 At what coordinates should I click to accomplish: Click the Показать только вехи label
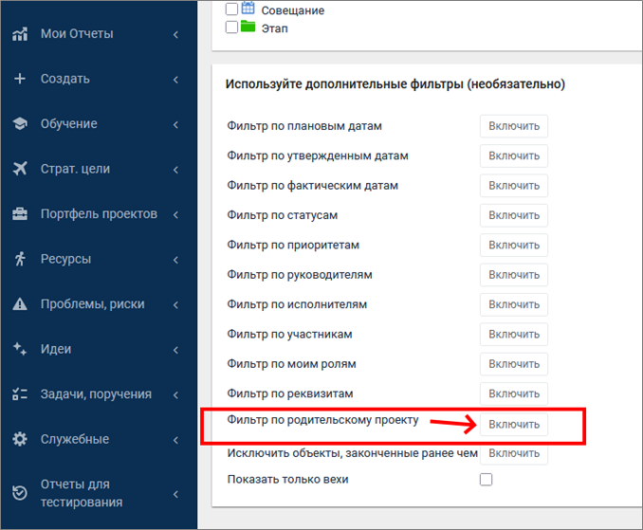tap(288, 479)
